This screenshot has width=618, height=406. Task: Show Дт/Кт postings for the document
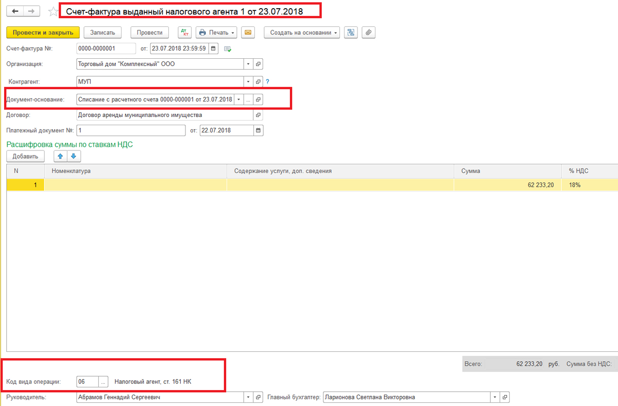pos(184,32)
